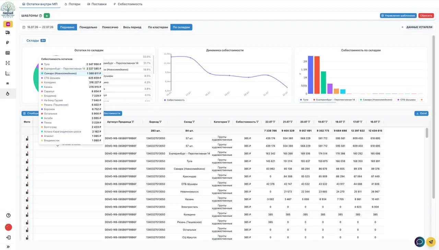Group data По кластерам
This screenshot has width=439, height=250.
[158, 27]
